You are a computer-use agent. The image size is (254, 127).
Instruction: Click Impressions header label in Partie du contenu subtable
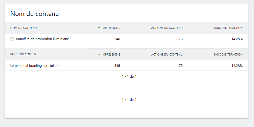point(111,54)
